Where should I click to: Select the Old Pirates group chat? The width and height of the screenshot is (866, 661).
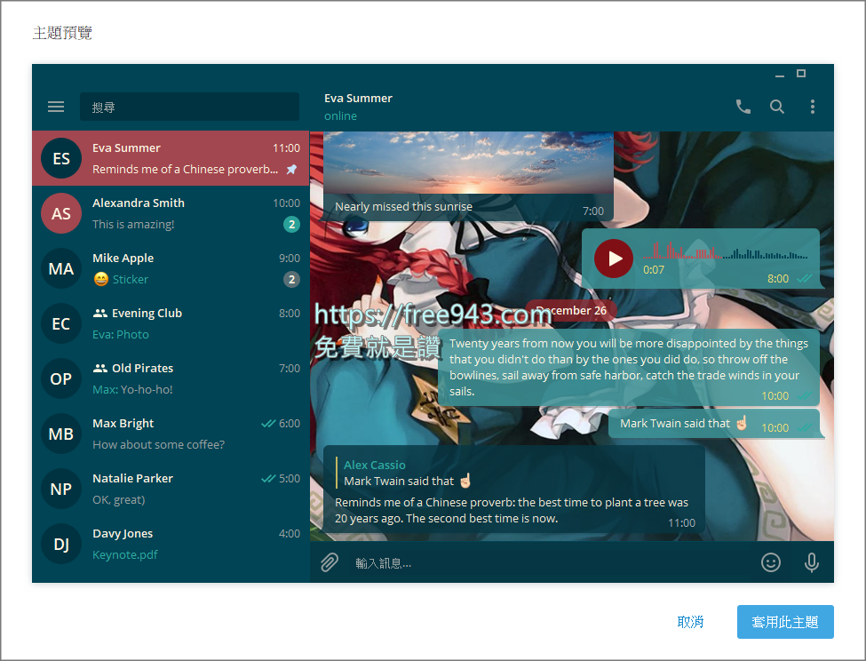tap(171, 378)
